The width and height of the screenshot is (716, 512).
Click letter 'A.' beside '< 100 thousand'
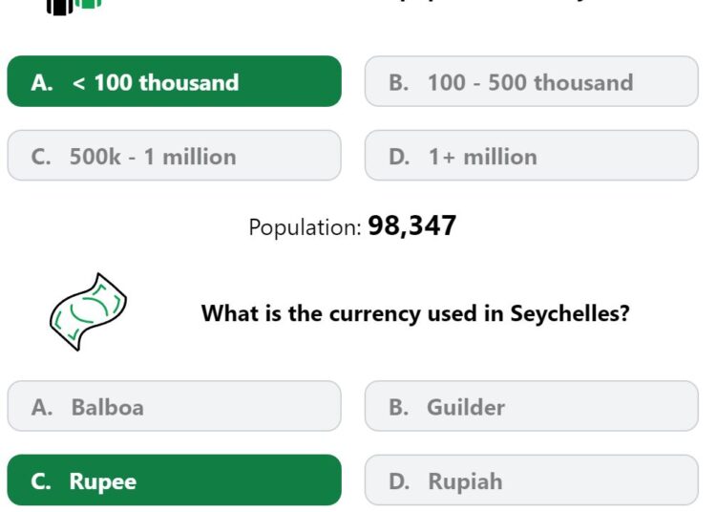pos(42,83)
